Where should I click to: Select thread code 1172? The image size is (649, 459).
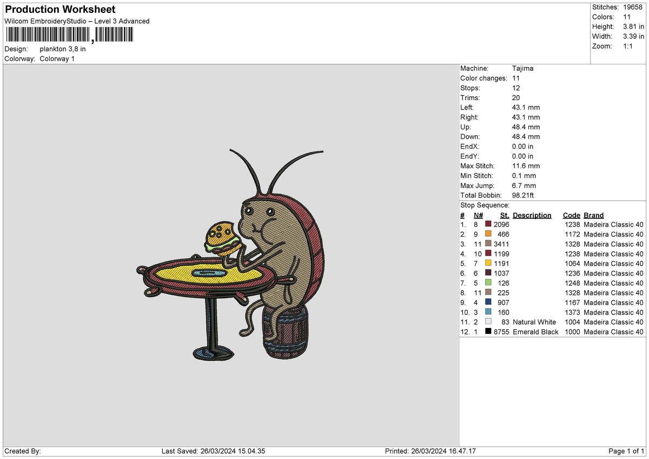tap(572, 234)
